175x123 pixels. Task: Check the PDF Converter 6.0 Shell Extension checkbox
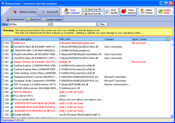[3, 85]
